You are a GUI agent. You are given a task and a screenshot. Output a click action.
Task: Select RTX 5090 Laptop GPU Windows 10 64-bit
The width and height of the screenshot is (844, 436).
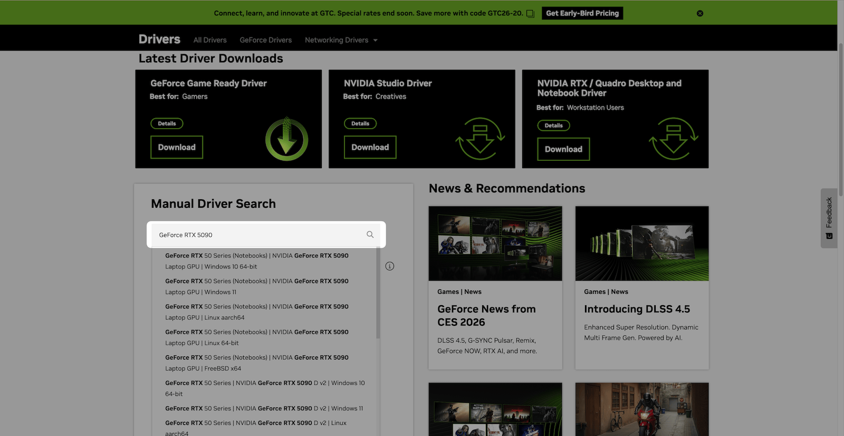coord(264,261)
